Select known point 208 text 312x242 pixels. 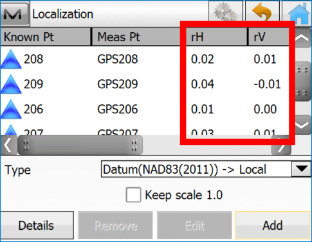point(33,59)
